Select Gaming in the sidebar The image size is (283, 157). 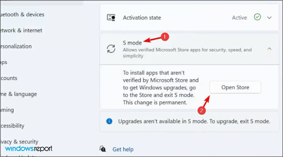[x=7, y=110]
